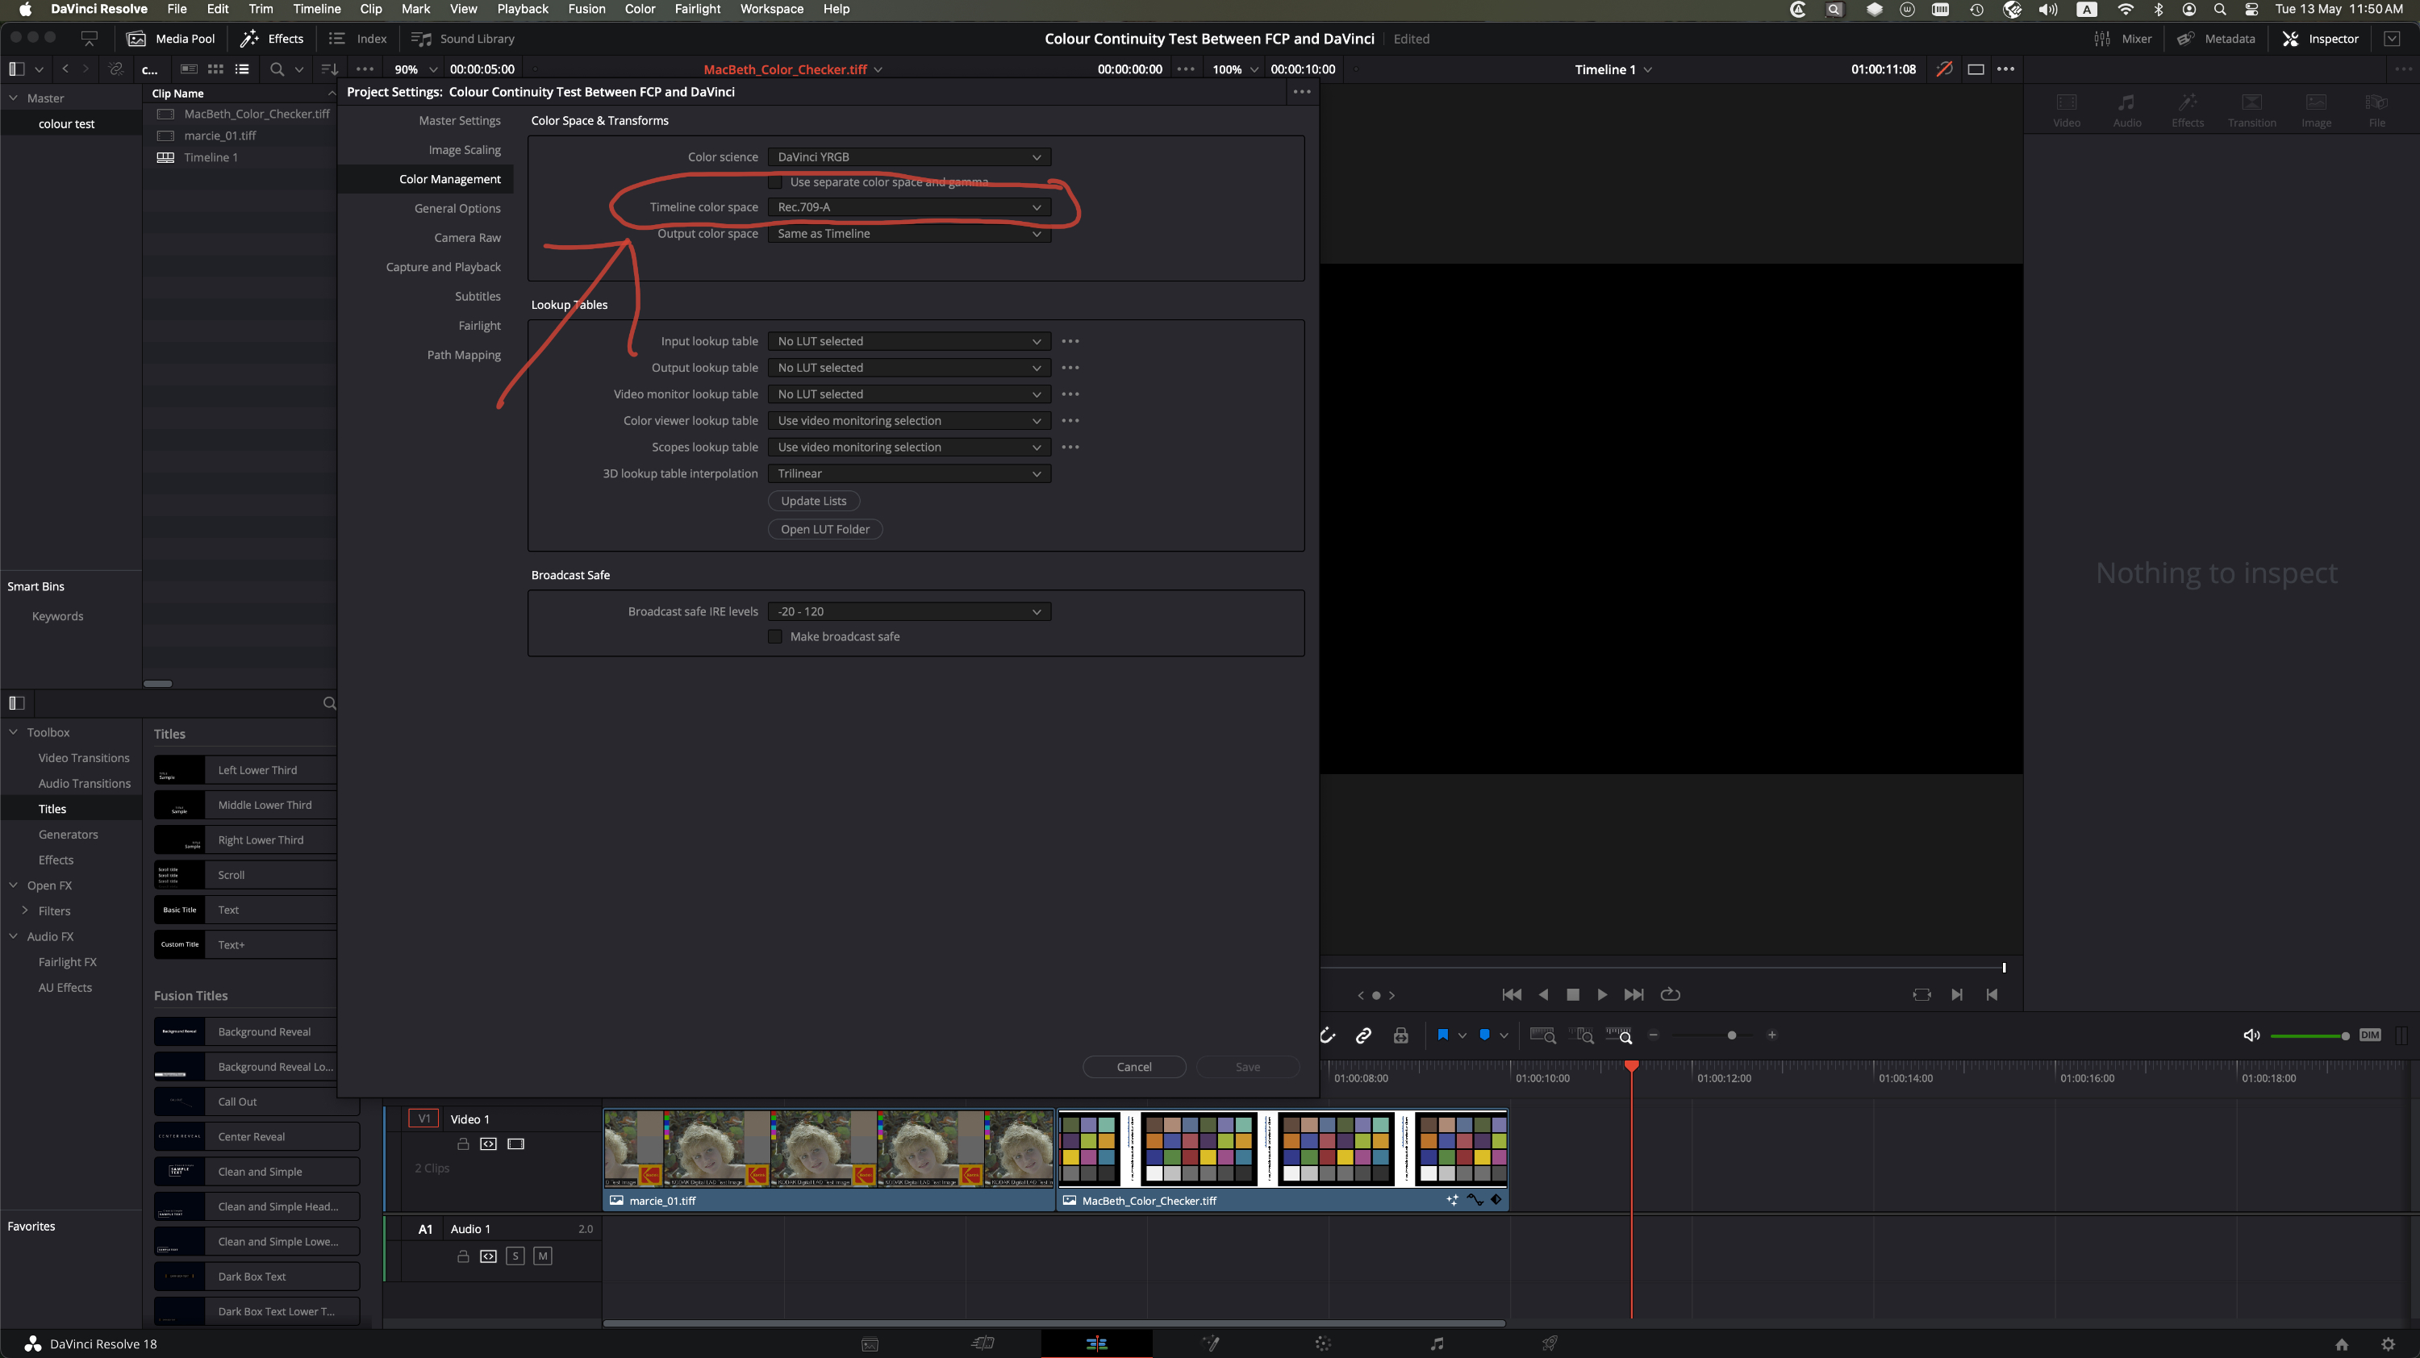Select detail zoom icon
2420x1358 pixels.
pyautogui.click(x=1582, y=1035)
